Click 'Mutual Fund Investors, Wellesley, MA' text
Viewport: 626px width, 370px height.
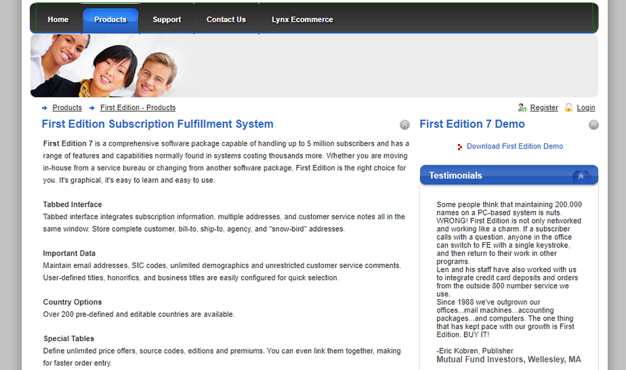coord(508,359)
